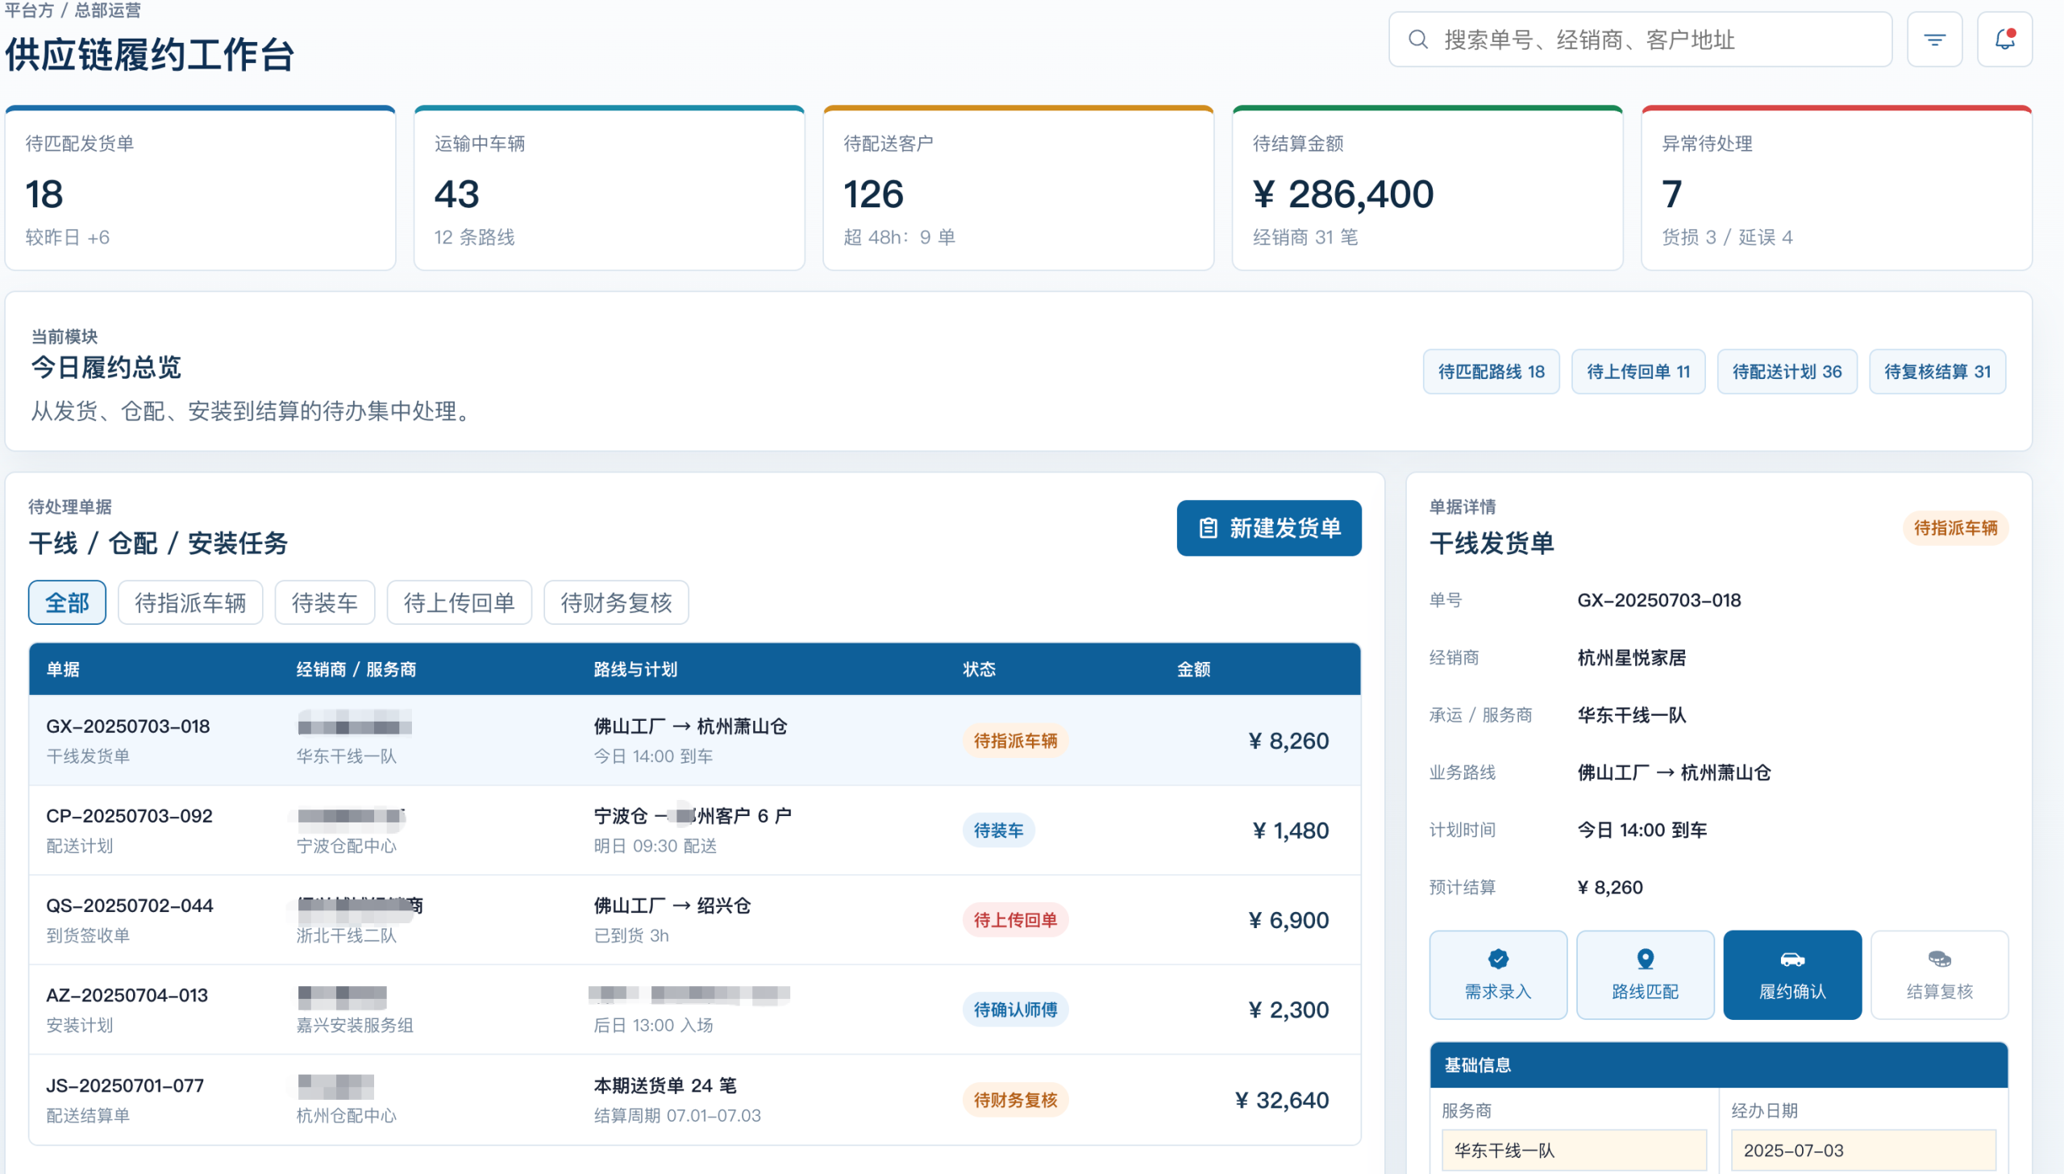Click the 新建发货单 button

point(1269,528)
